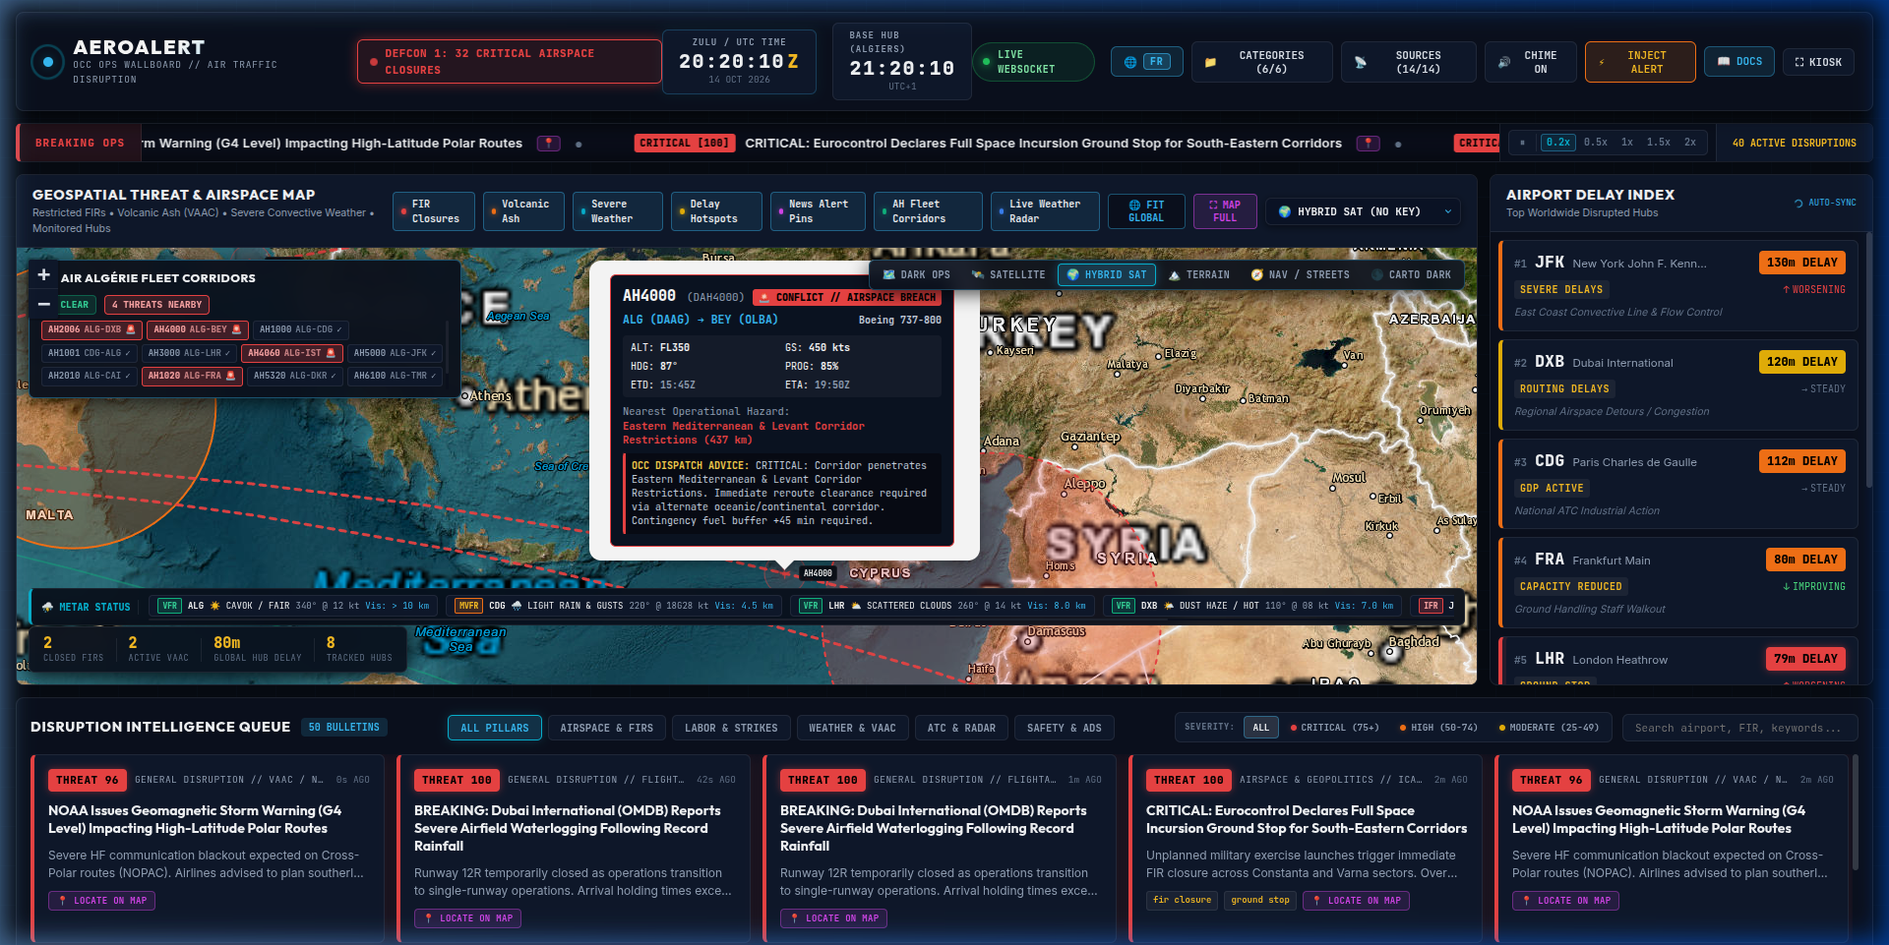The height and width of the screenshot is (945, 1889).
Task: Set ticker speed to 1.5x
Action: click(x=1659, y=143)
